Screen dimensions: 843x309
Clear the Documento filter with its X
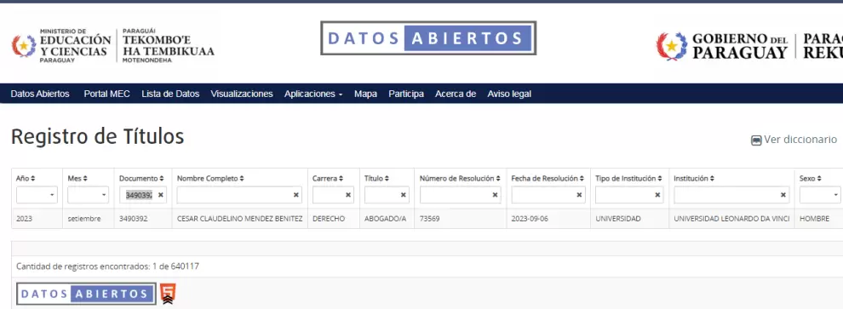click(x=160, y=195)
